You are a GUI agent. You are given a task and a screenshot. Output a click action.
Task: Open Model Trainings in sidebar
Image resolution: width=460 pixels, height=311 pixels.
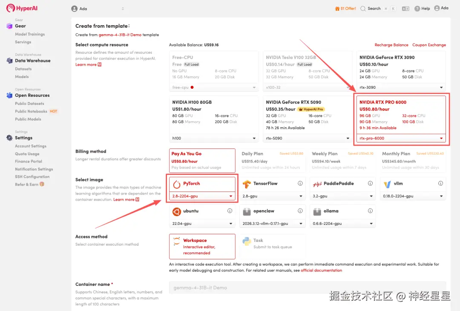coord(30,34)
